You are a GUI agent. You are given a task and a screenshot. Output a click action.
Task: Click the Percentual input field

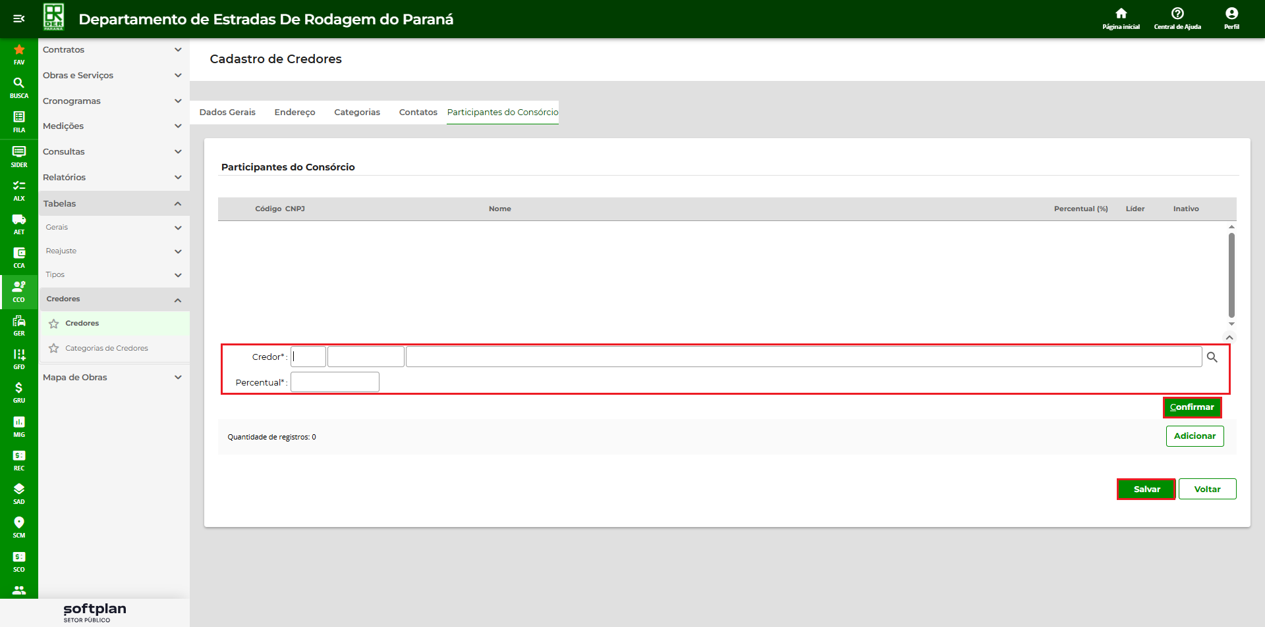click(x=335, y=382)
